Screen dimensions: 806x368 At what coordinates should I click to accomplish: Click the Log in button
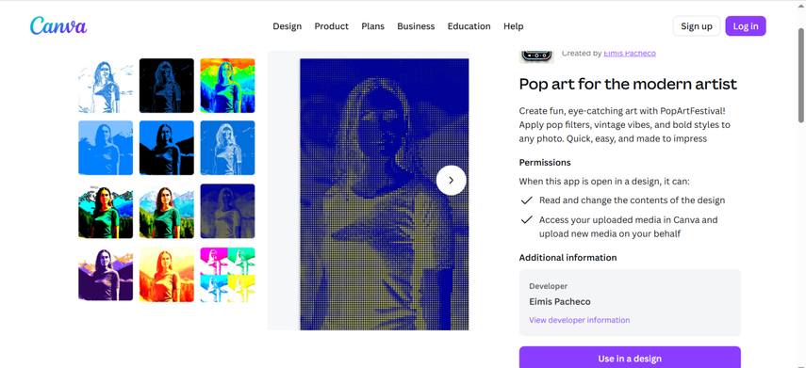[x=746, y=26]
